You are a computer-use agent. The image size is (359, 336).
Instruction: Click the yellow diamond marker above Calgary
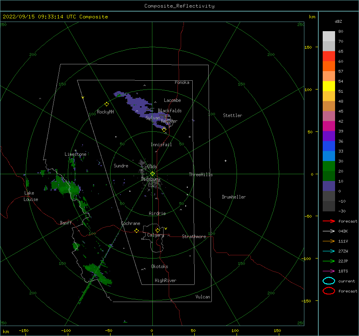(158, 230)
